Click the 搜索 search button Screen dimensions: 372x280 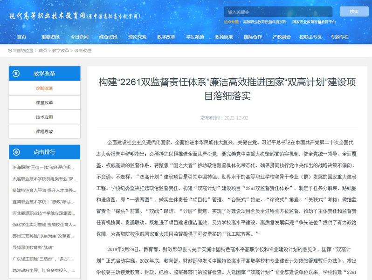(x=354, y=12)
